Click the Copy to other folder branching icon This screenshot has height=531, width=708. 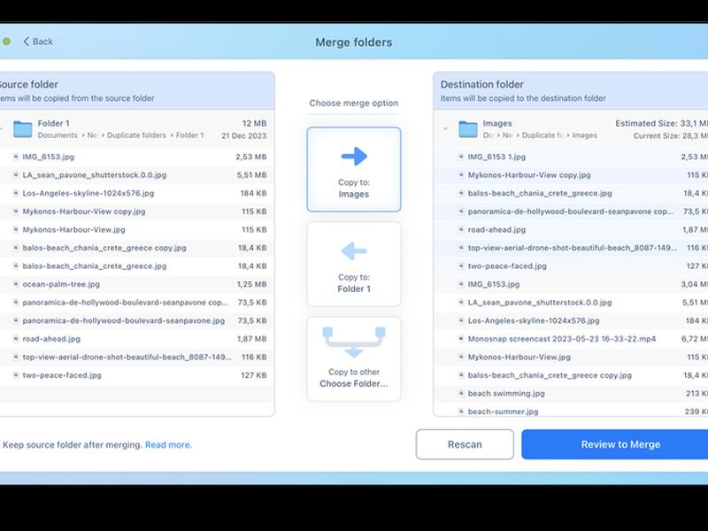click(354, 342)
